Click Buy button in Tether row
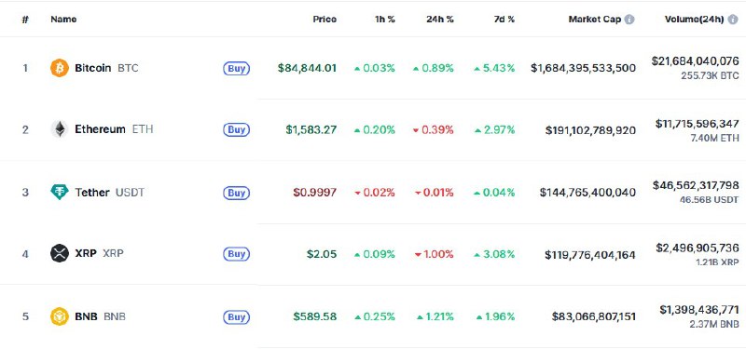 (x=237, y=193)
